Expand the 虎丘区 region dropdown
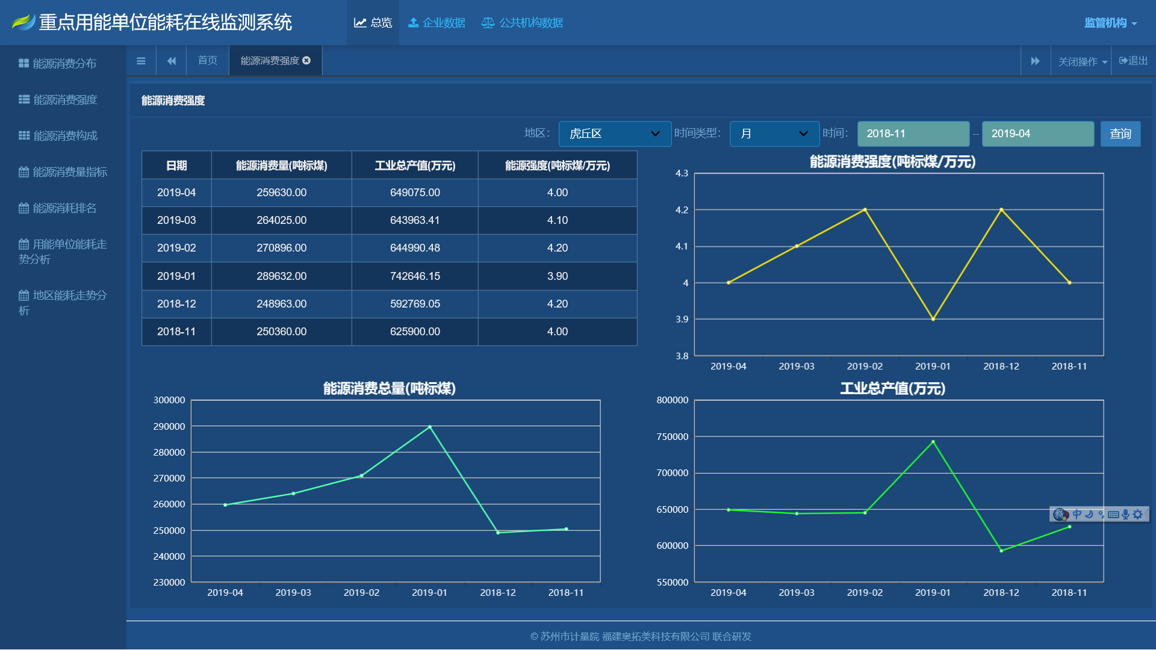The height and width of the screenshot is (650, 1156). pyautogui.click(x=615, y=134)
